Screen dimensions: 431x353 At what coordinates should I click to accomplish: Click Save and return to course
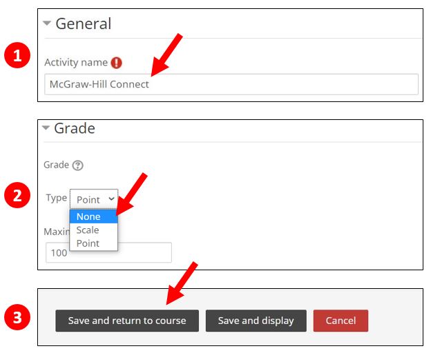(127, 321)
